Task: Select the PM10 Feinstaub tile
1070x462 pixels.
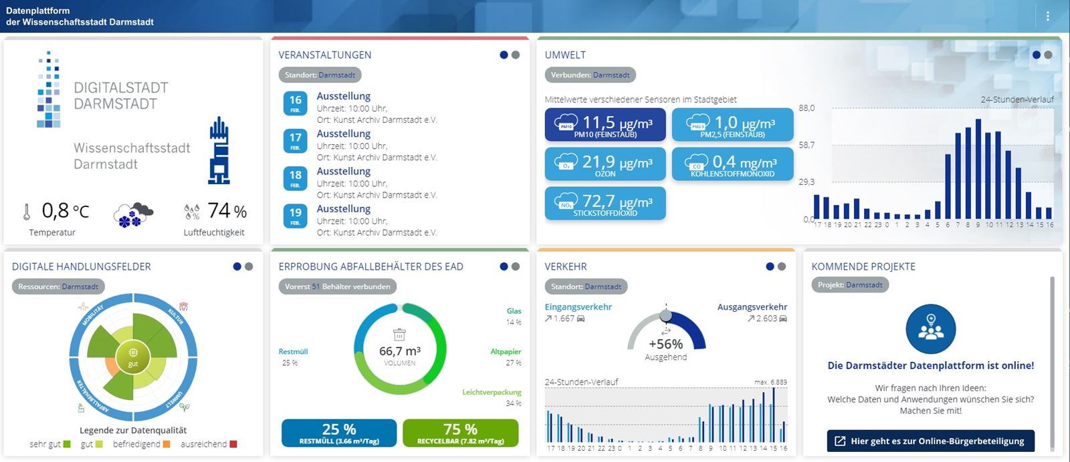Action: pyautogui.click(x=605, y=125)
